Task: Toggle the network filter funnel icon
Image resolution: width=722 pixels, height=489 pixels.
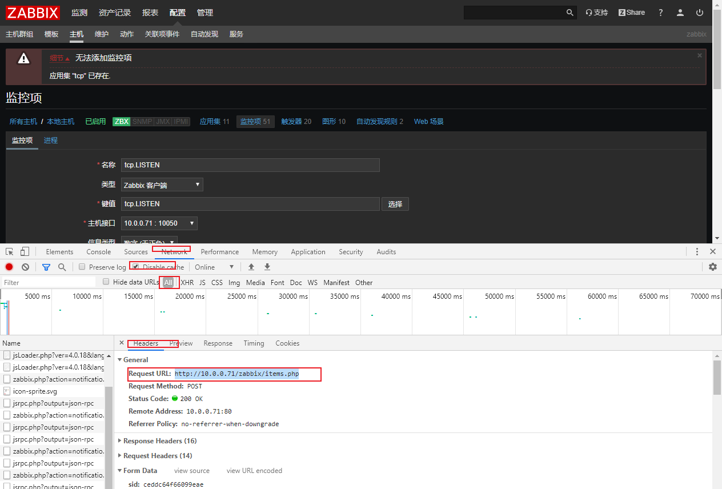Action: (46, 267)
